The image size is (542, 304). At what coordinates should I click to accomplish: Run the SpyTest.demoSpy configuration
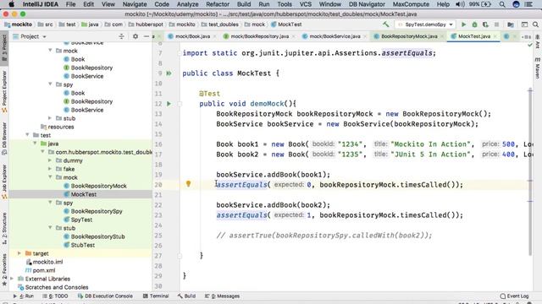[x=463, y=24]
